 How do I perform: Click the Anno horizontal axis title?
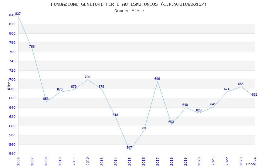(x=250, y=164)
